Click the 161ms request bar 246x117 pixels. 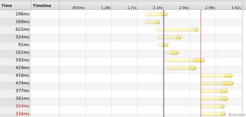pos(172,52)
